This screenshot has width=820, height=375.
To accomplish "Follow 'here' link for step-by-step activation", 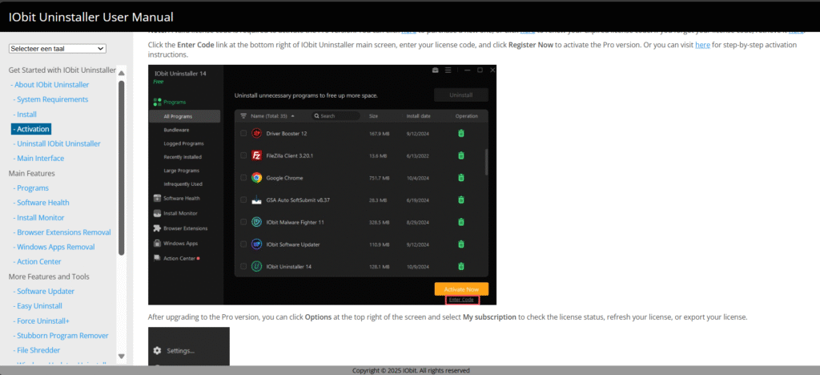I will (x=702, y=45).
